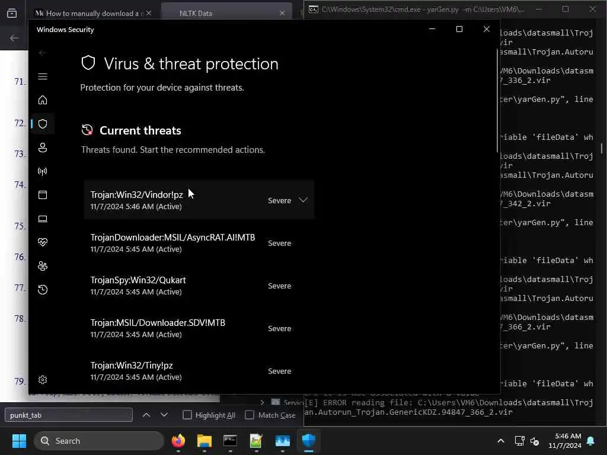
Task: Click Current threats heading
Action: point(140,130)
